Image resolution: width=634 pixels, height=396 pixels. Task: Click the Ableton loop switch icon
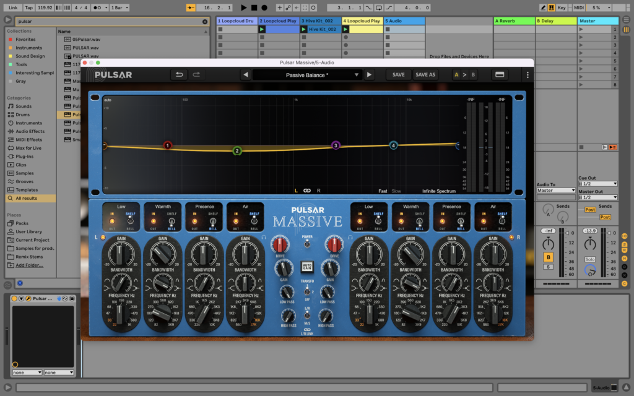pos(378,7)
